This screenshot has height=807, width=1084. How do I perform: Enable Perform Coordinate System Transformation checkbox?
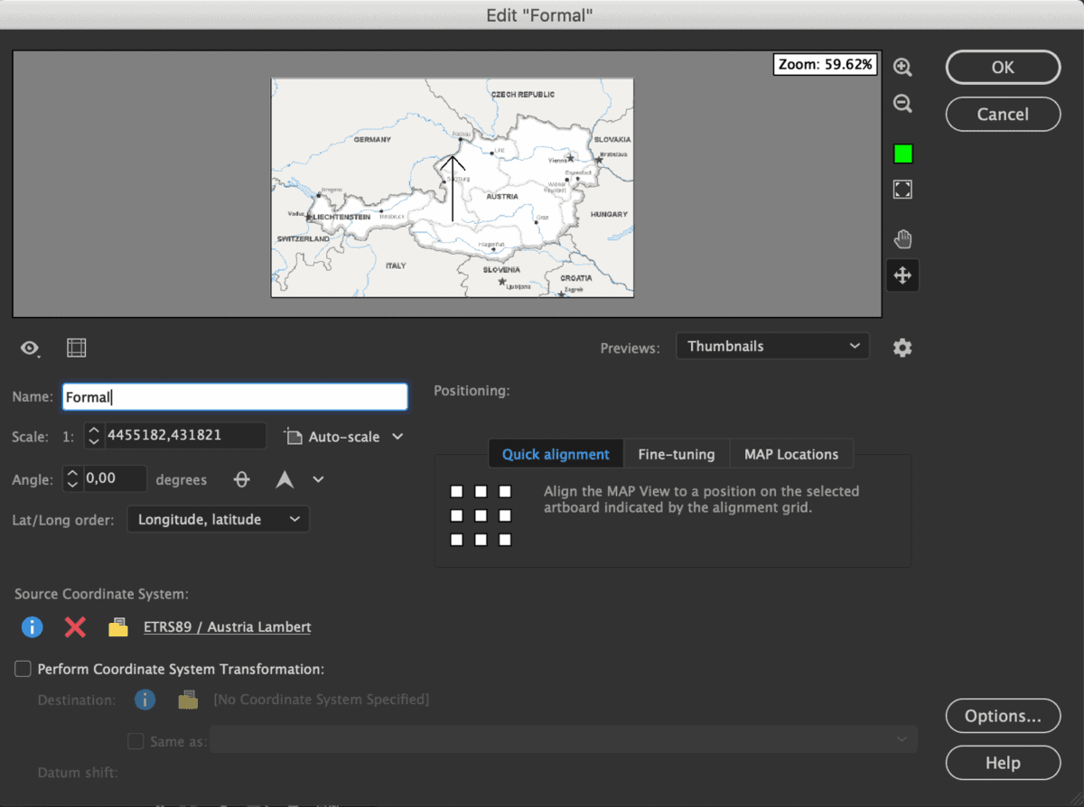point(23,669)
